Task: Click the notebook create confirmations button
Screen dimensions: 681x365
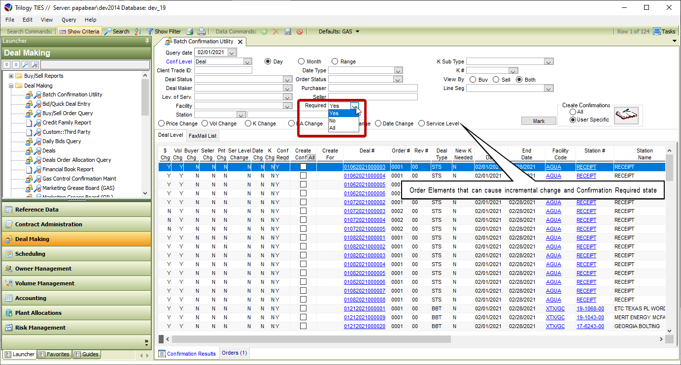Action: point(626,116)
